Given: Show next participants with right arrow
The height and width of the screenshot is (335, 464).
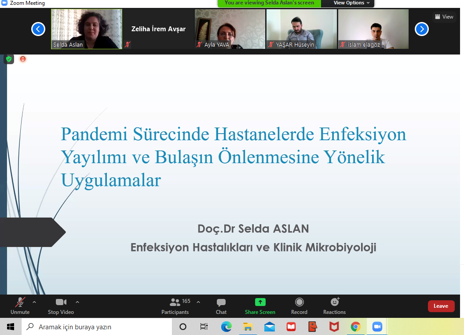Looking at the screenshot, I should pyautogui.click(x=422, y=29).
